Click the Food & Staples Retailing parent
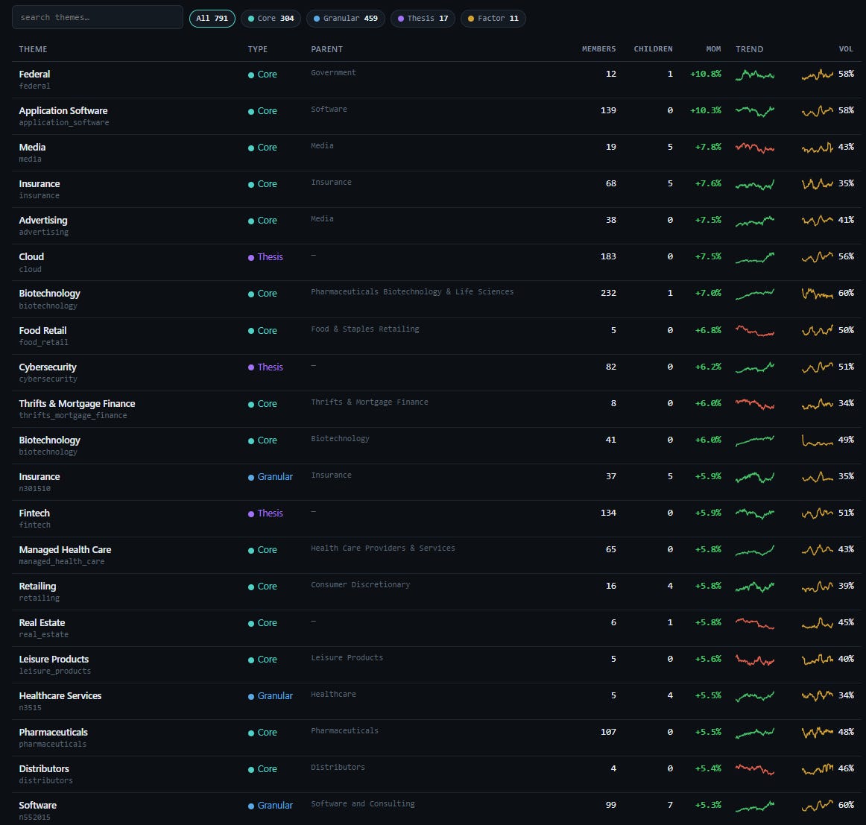The width and height of the screenshot is (866, 825). click(364, 329)
